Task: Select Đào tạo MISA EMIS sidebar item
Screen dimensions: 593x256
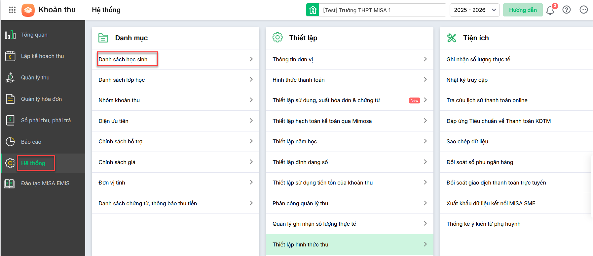Action: pyautogui.click(x=45, y=183)
